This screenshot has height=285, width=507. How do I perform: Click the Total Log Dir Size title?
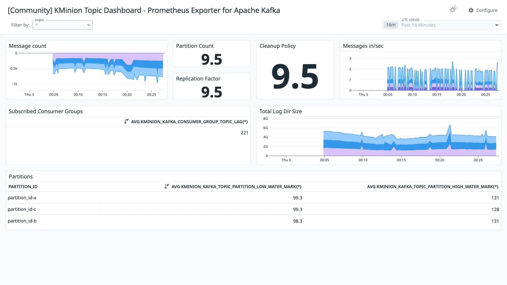click(280, 111)
